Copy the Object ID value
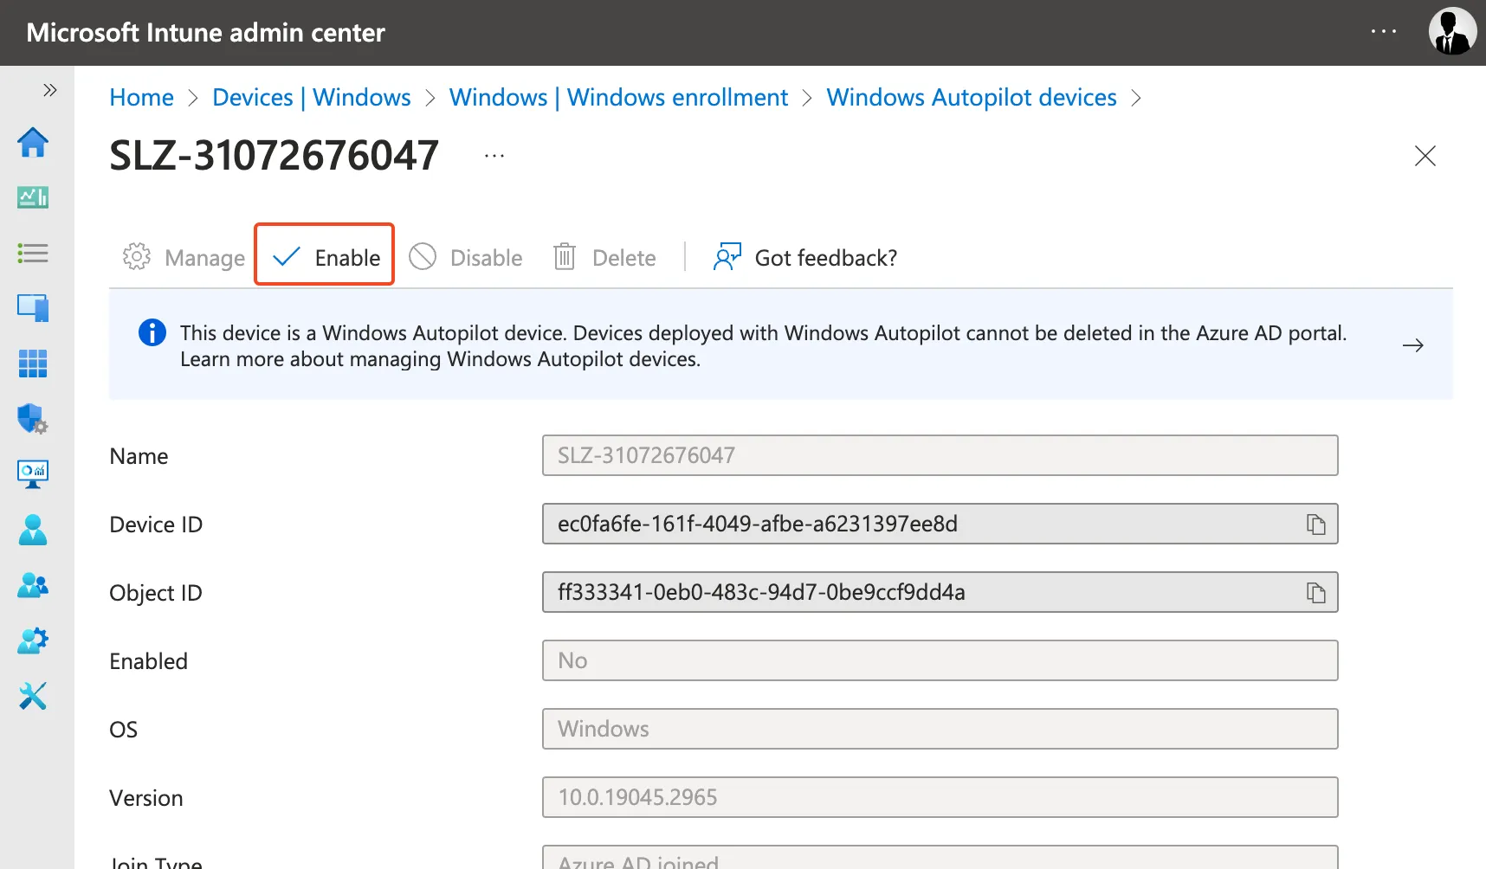The width and height of the screenshot is (1486, 869). tap(1315, 592)
